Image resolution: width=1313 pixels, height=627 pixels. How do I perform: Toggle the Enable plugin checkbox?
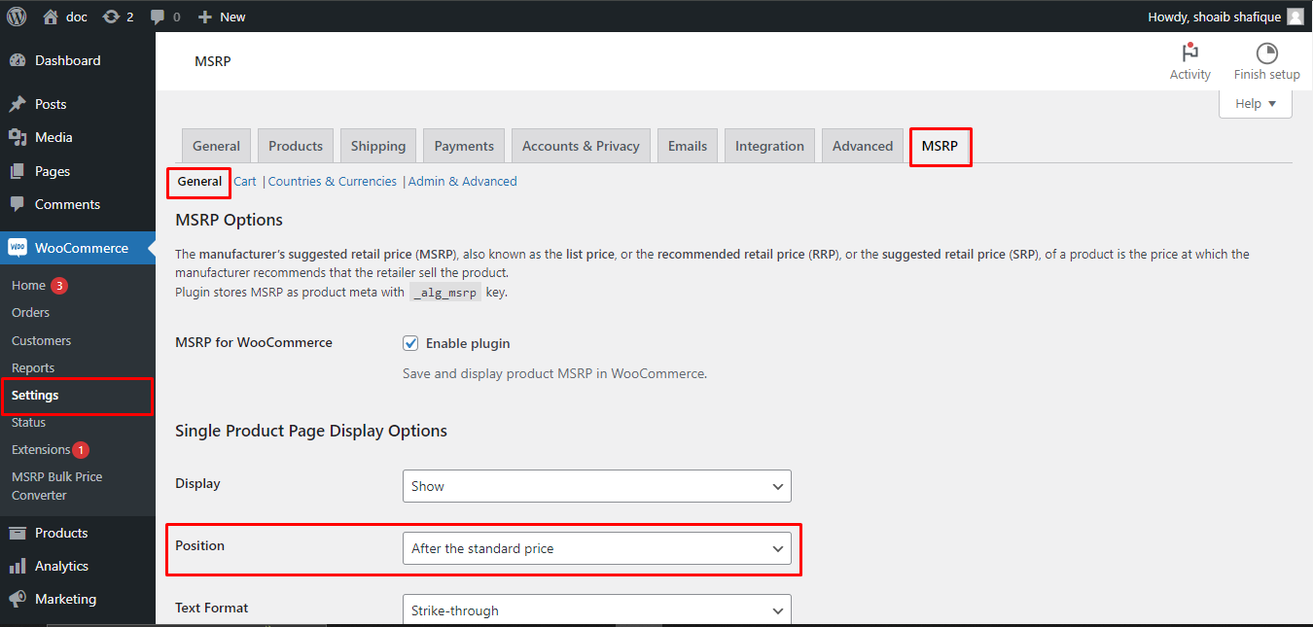tap(410, 343)
